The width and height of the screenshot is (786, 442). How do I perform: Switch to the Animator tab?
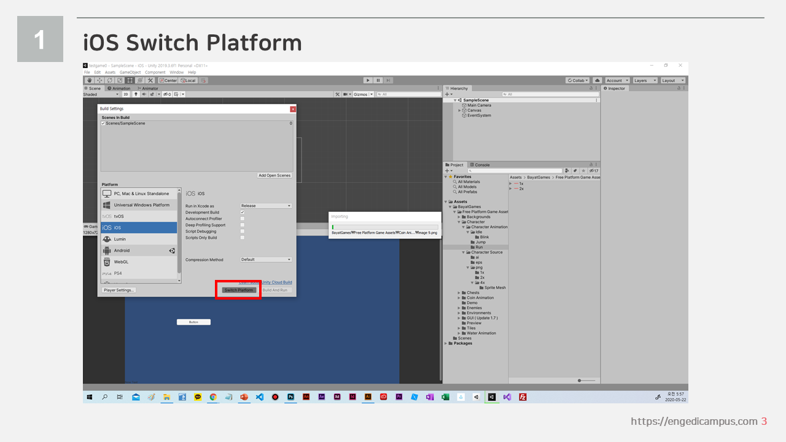point(148,88)
